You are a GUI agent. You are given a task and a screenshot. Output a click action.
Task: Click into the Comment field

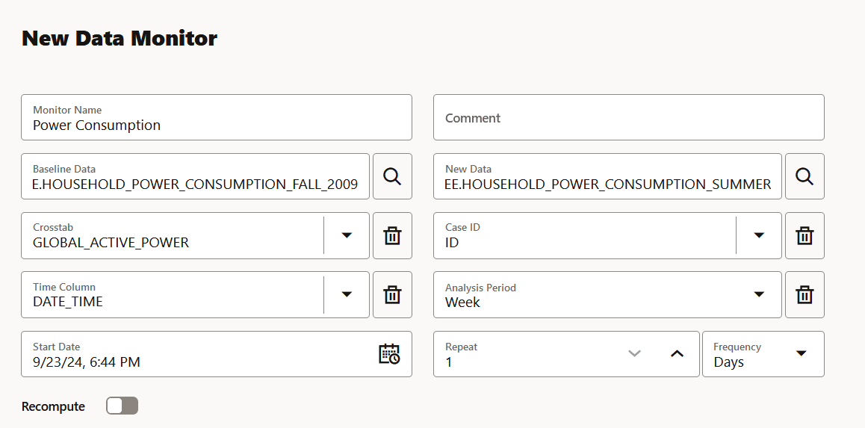pyautogui.click(x=629, y=117)
